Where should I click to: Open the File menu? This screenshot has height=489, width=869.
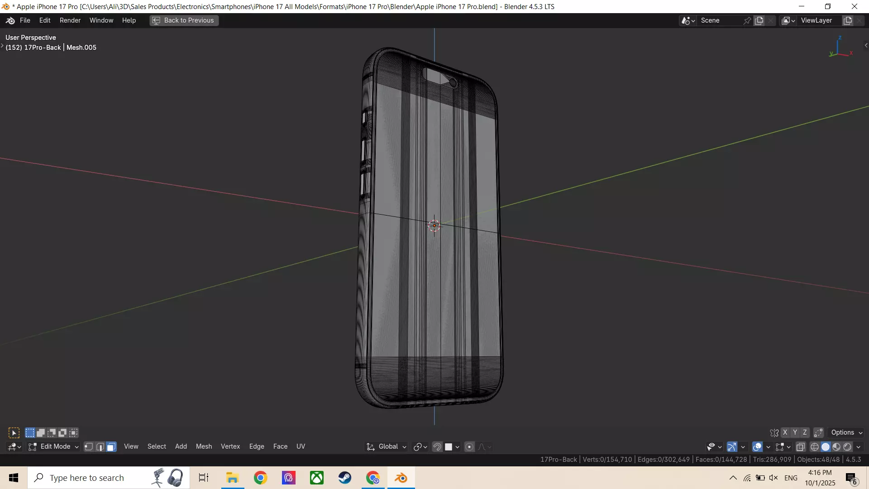25,20
